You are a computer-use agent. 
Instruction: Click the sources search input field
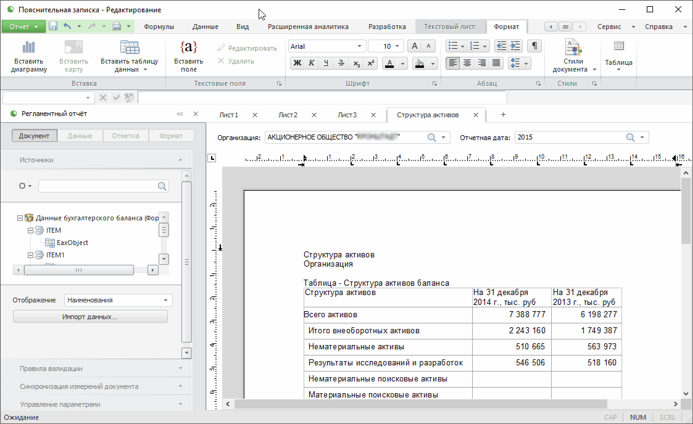[x=98, y=186]
